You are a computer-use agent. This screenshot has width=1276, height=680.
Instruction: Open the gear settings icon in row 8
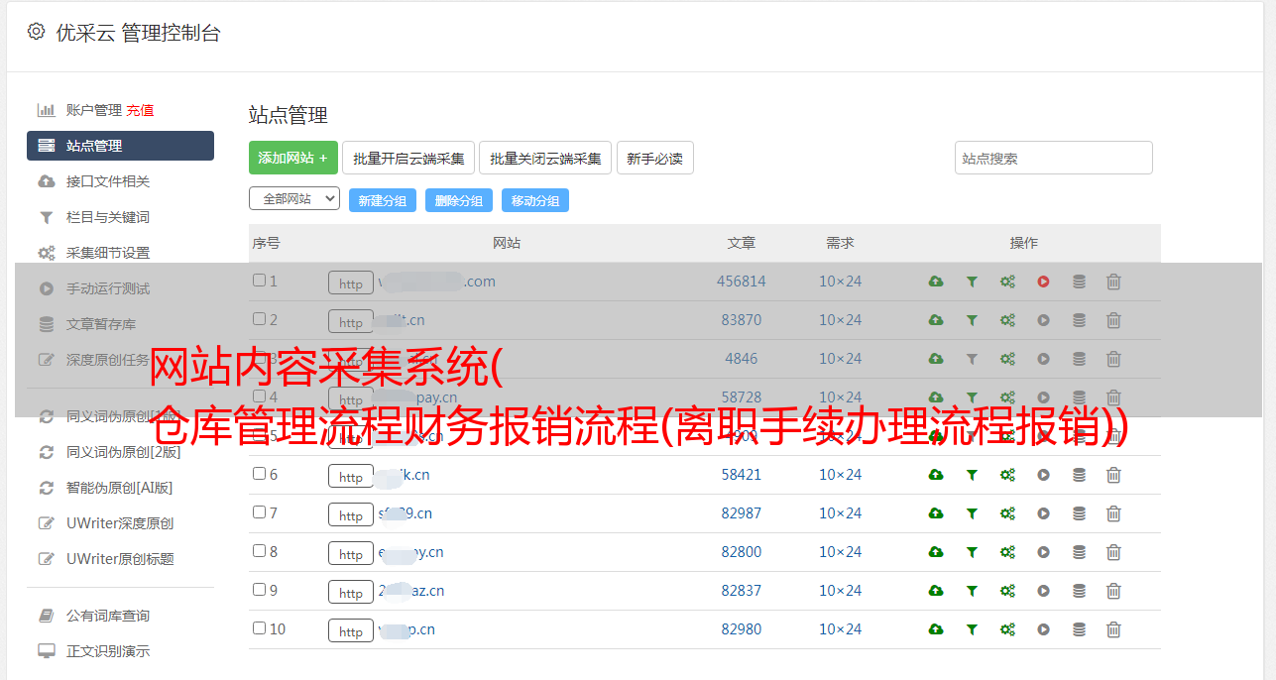point(1007,552)
